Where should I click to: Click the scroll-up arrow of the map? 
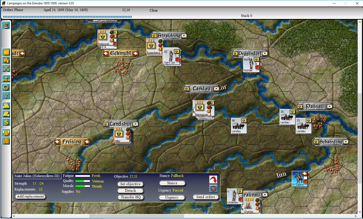(360, 22)
